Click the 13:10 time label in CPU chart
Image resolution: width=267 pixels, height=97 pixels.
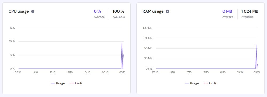(35, 72)
